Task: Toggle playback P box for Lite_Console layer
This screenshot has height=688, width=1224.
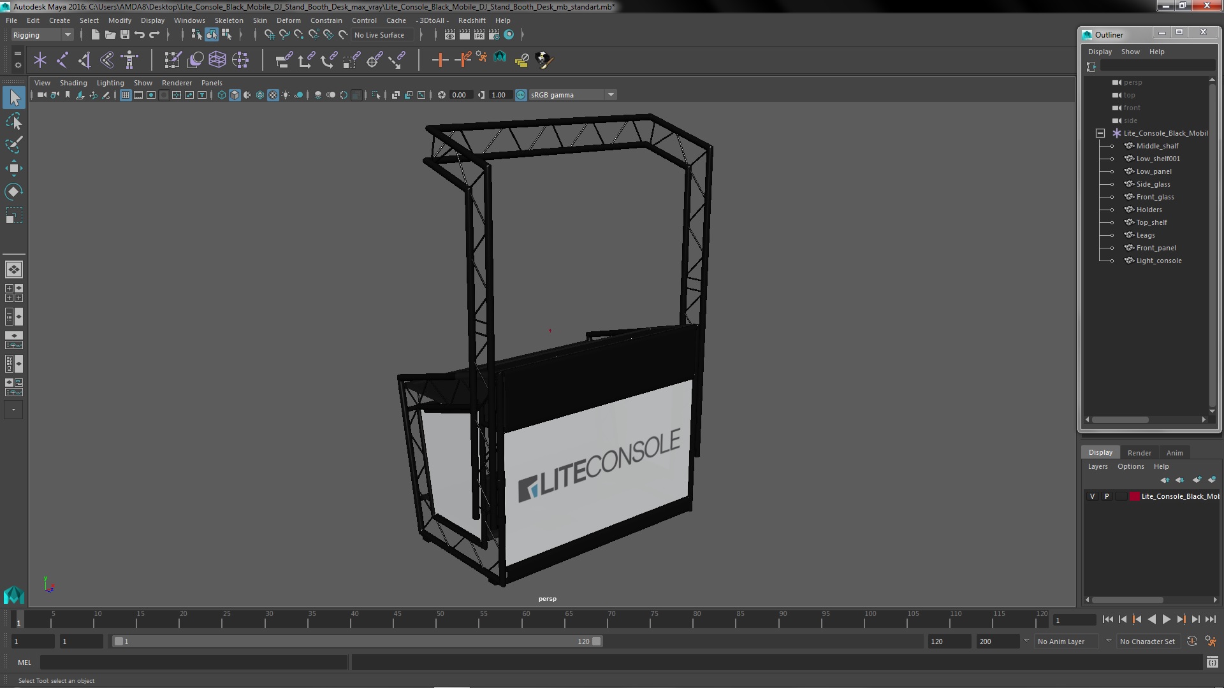Action: (1107, 496)
